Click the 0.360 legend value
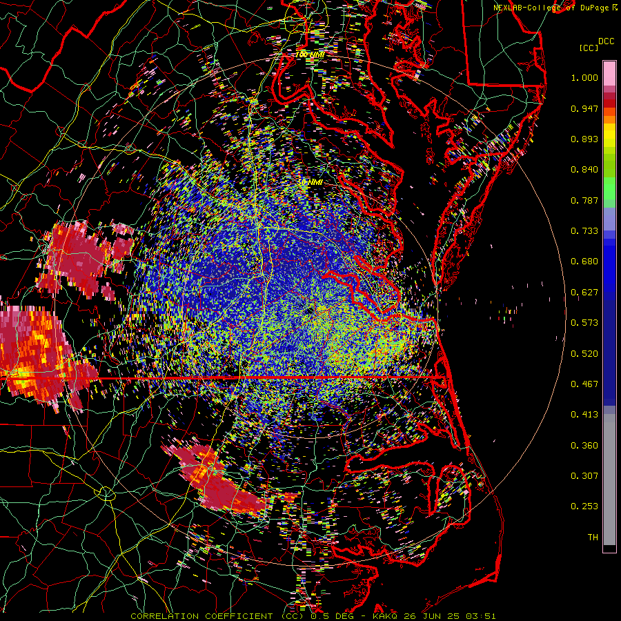 click(x=584, y=446)
